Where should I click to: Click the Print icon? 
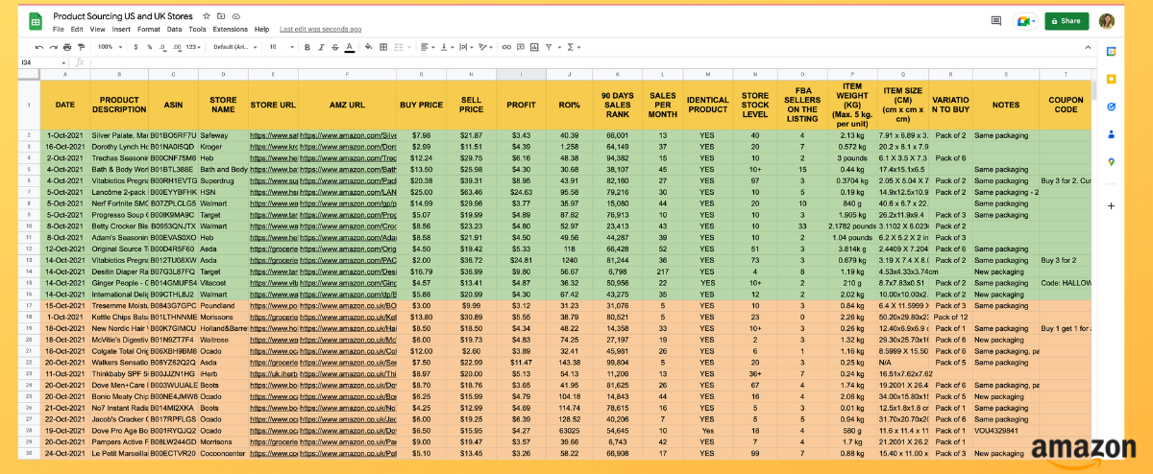point(66,46)
